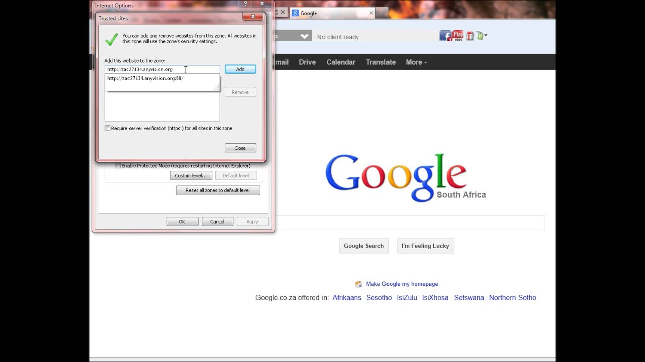Add the website to the trusted zone
This screenshot has height=362, width=645.
click(240, 69)
